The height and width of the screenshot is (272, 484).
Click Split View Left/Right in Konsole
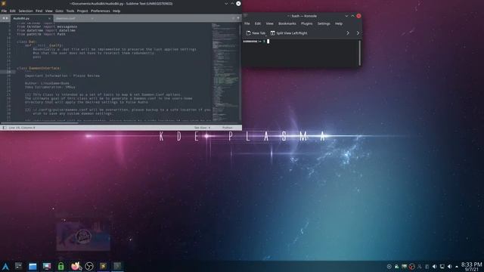click(x=289, y=33)
